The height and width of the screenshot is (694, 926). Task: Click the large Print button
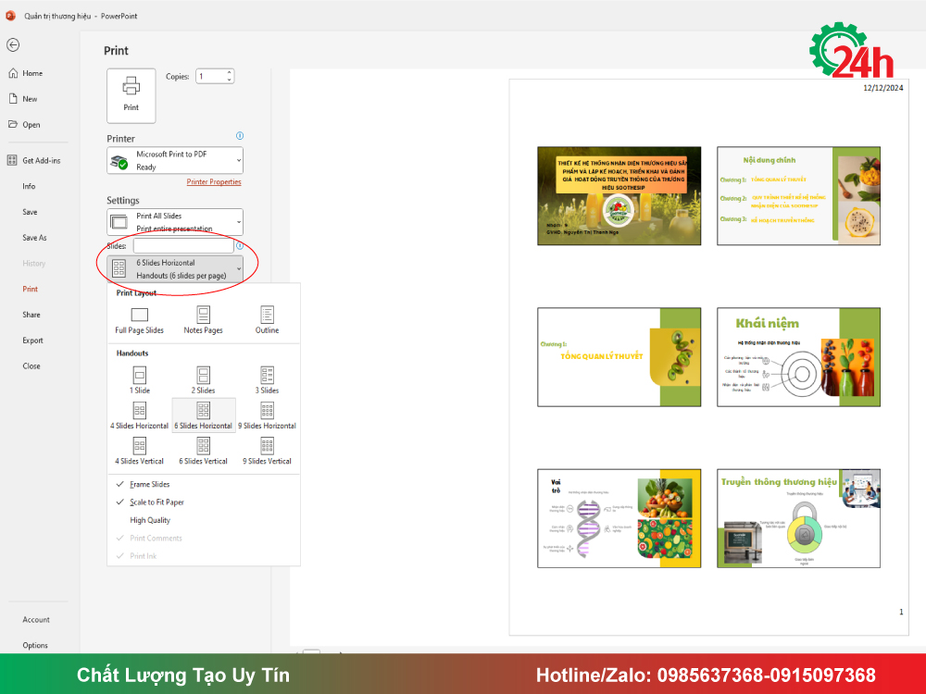click(131, 95)
